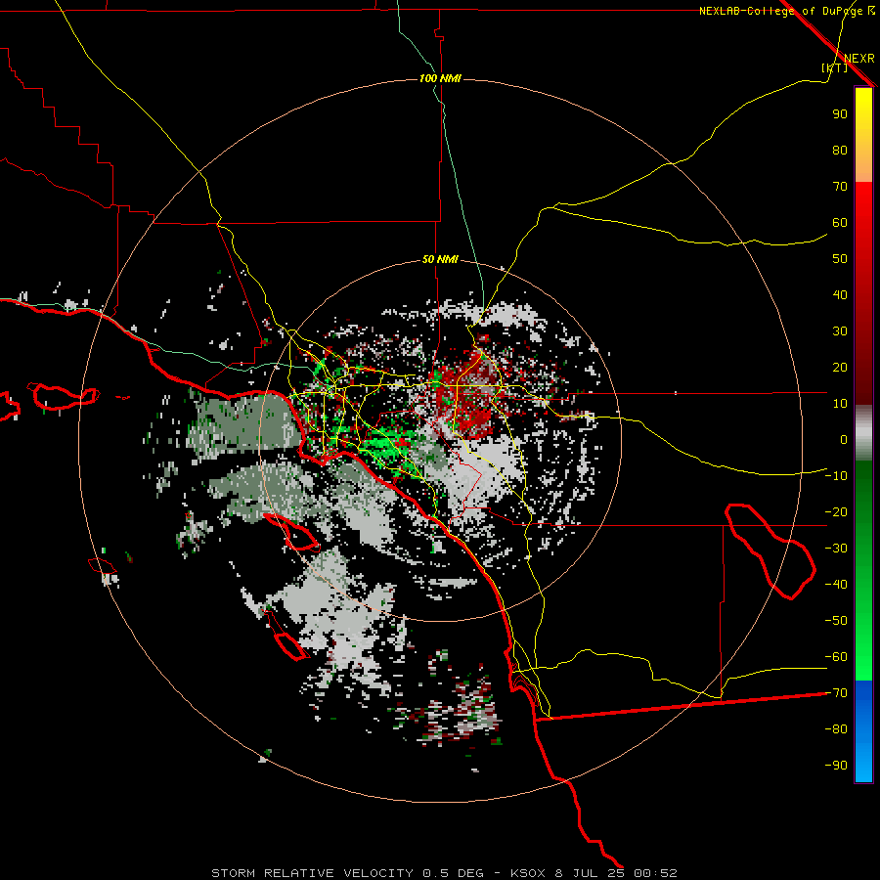The height and width of the screenshot is (880, 880).
Task: Click the -80 value on the velocity scale
Action: tap(836, 729)
